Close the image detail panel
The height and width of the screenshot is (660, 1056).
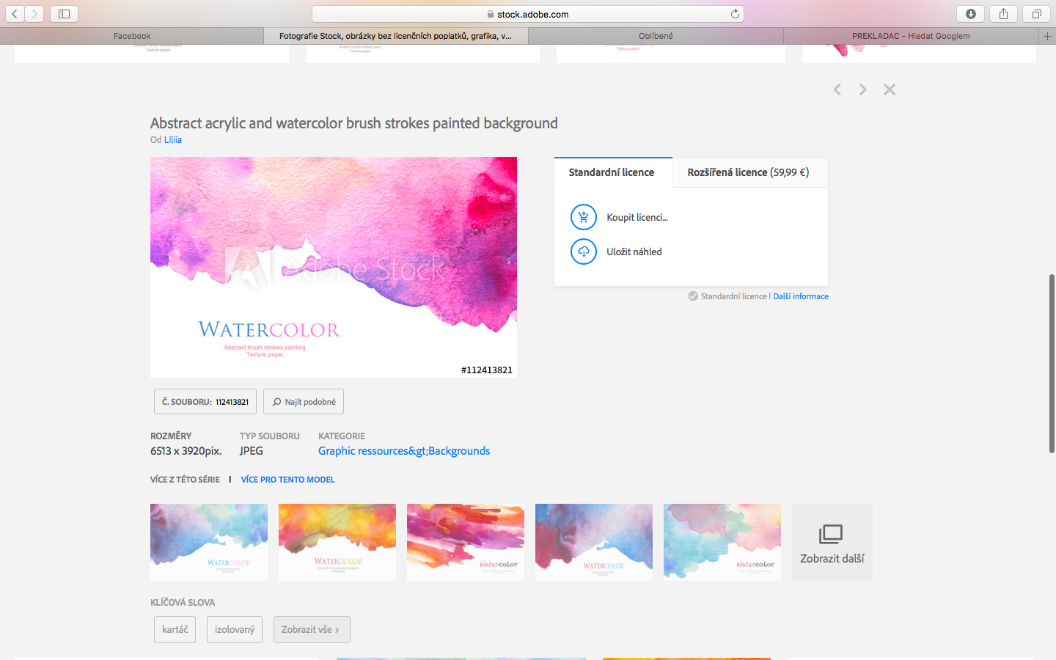tap(890, 89)
